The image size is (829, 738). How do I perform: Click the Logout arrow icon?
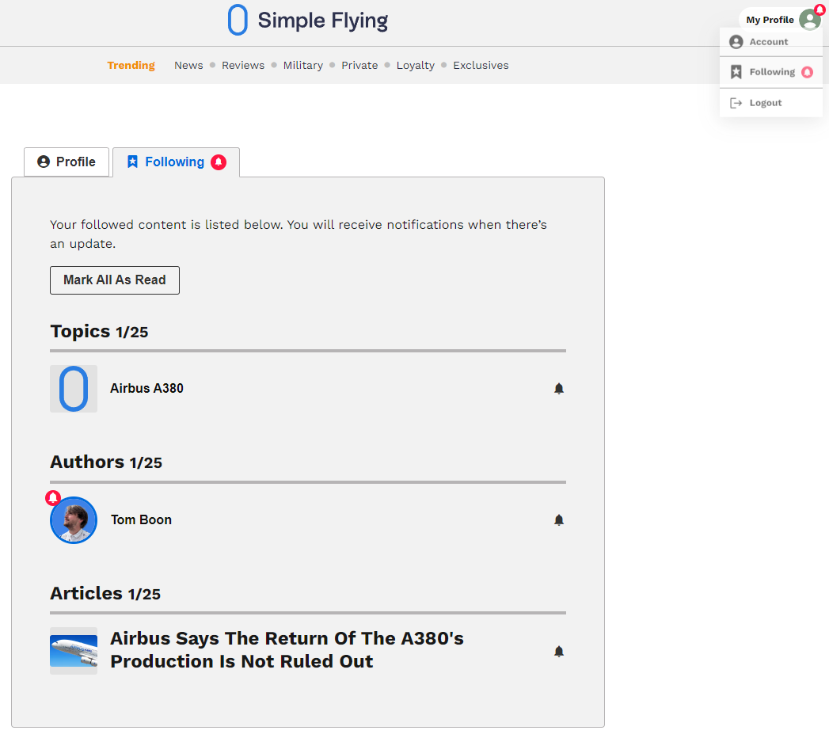[736, 102]
